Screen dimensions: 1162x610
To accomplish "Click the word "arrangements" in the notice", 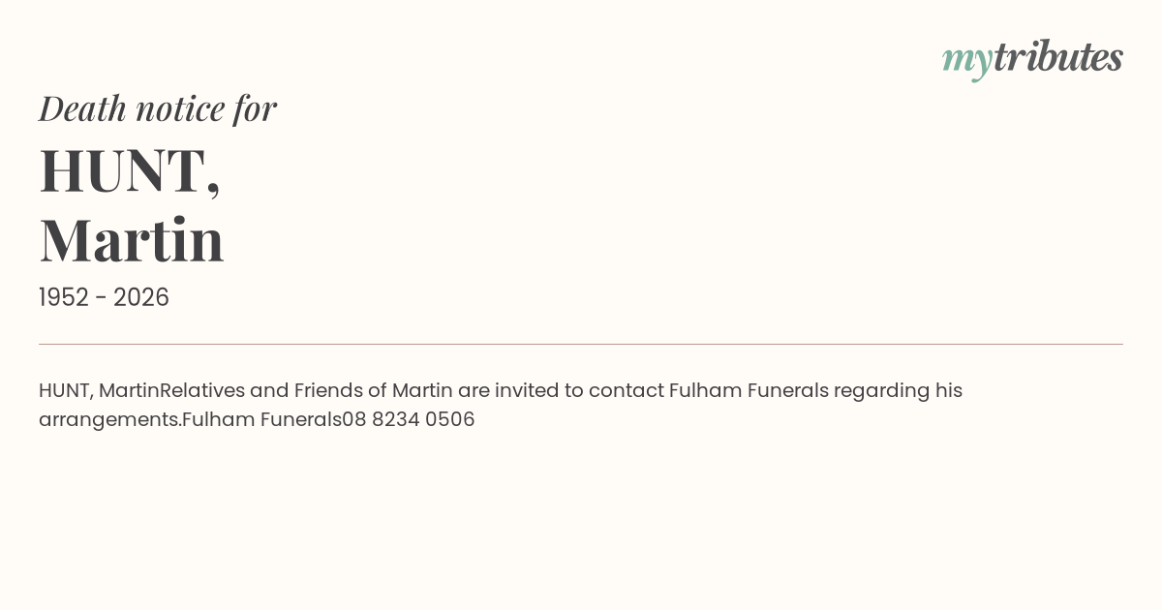I will (109, 420).
